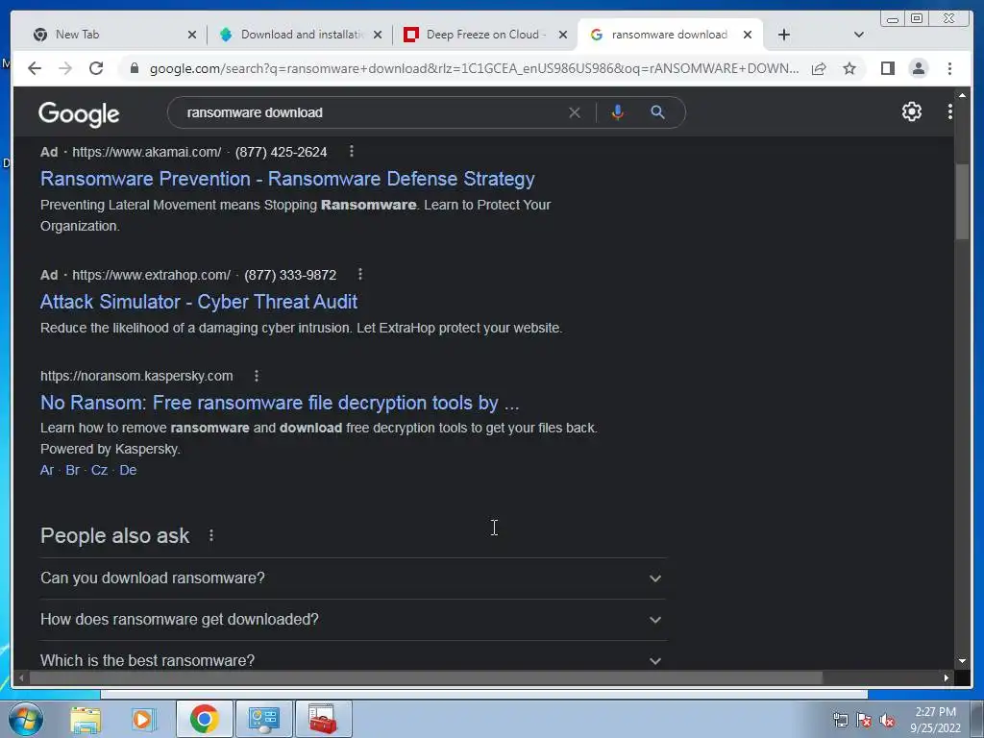The image size is (984, 738).
Task: Open Action Center flag in tray
Action: (x=864, y=721)
